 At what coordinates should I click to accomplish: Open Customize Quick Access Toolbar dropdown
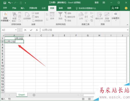click(25, 3)
